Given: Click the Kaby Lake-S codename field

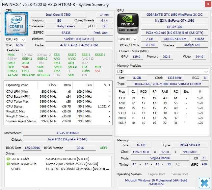Looking at the screenshot, I should click(x=66, y=26).
